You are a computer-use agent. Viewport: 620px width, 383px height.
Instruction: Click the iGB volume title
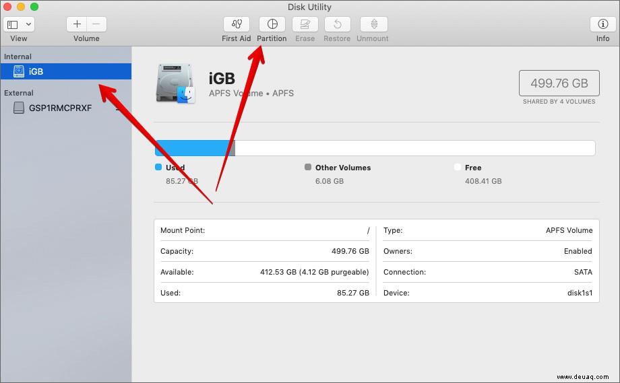point(222,79)
